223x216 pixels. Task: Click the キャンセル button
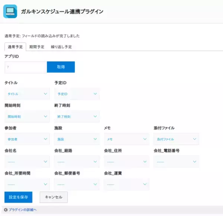pos(54,197)
